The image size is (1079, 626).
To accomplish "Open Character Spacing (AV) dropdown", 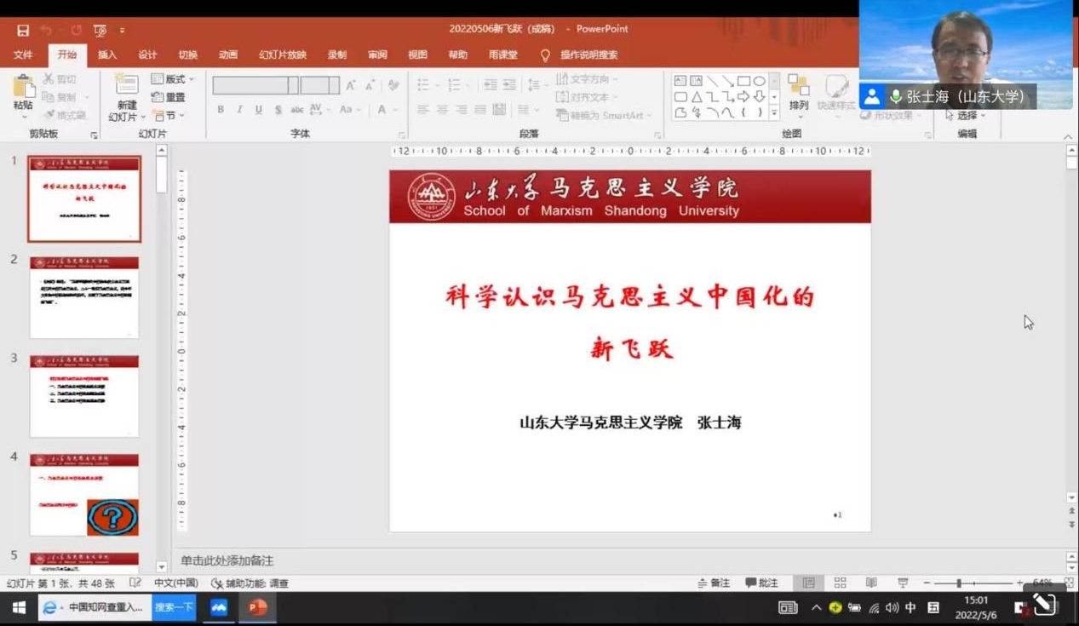I will (x=320, y=110).
